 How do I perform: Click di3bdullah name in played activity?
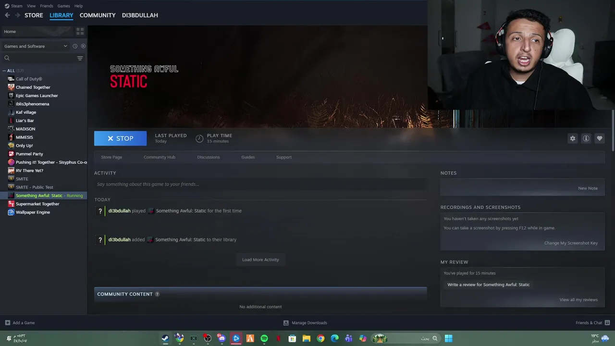pos(119,211)
